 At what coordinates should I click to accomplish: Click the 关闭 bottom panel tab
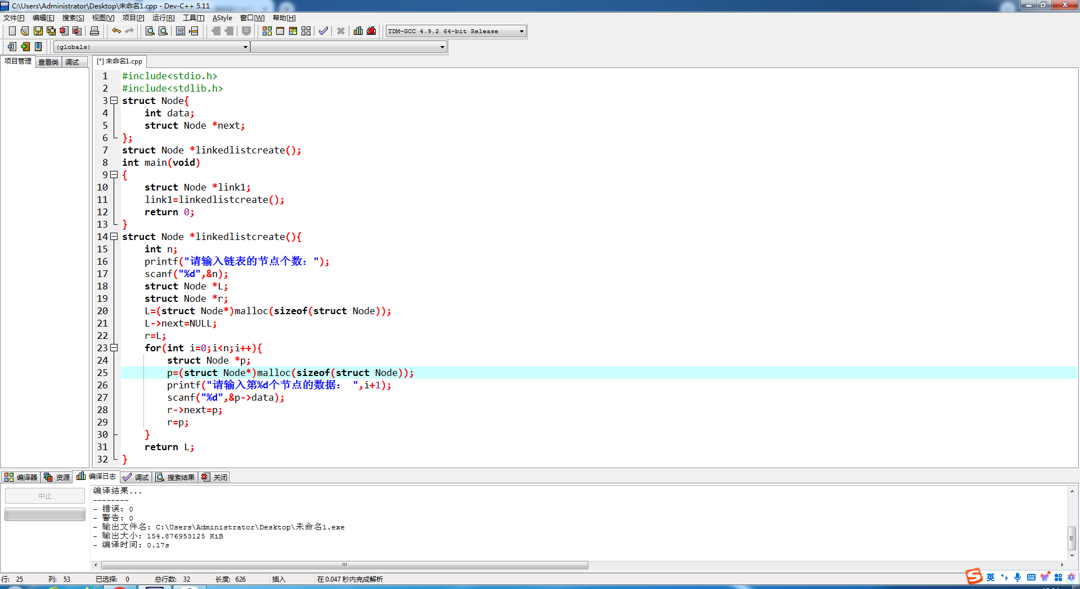coord(214,477)
